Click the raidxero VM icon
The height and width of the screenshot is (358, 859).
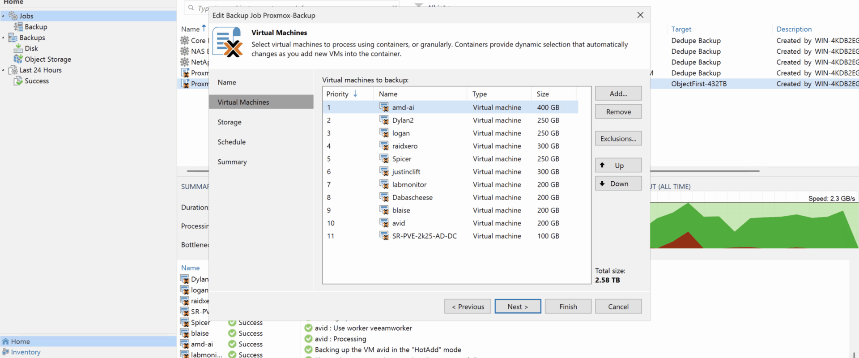[384, 146]
